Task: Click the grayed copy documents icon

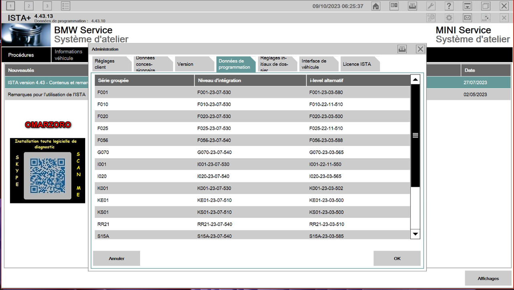Action: 431,18
